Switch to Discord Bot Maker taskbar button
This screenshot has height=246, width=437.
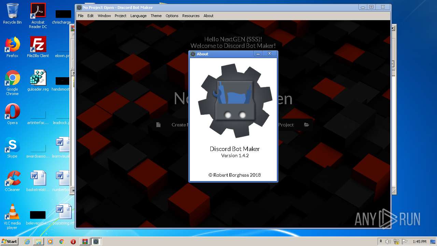[x=96, y=242]
